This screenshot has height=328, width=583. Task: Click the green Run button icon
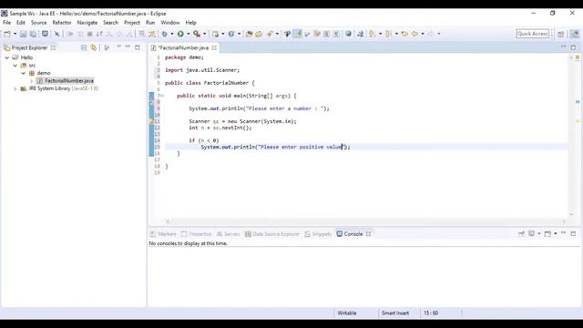[180, 34]
